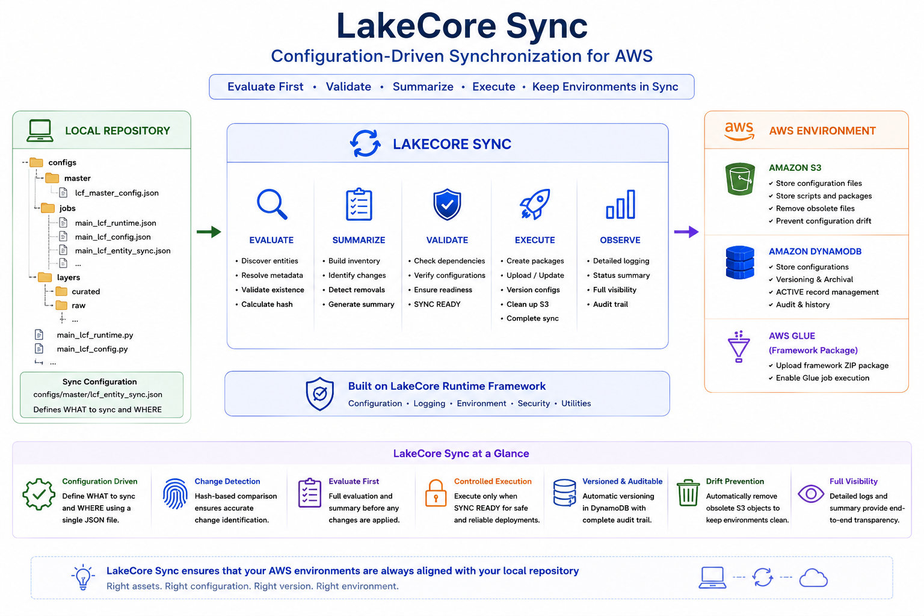The image size is (924, 616).
Task: Click the cloud icon in the bottom banner
Action: pyautogui.click(x=813, y=578)
